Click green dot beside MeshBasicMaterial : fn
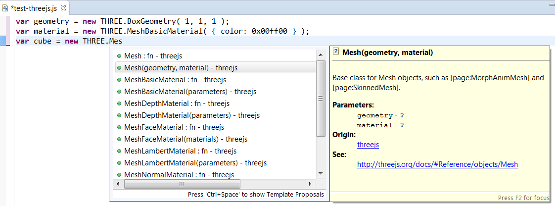The height and width of the screenshot is (206, 555). (x=119, y=80)
